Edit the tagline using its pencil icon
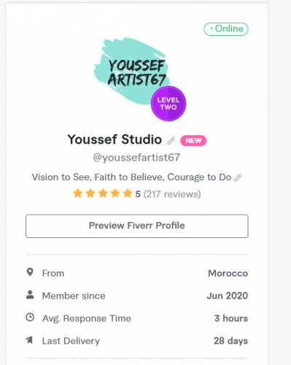Image resolution: width=291 pixels, height=365 pixels. (238, 177)
